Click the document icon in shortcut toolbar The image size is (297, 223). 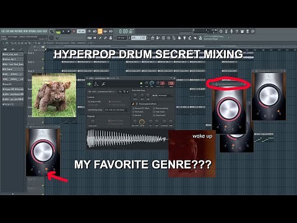(x=179, y=38)
